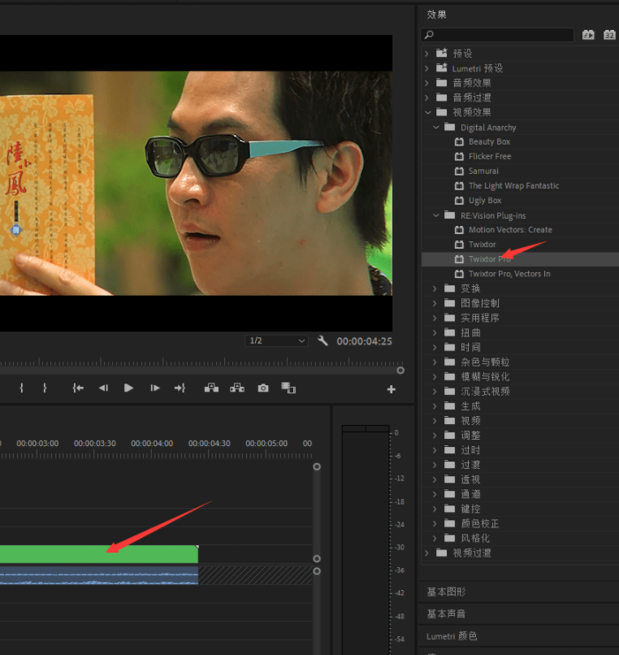Select the Samurai effect
The height and width of the screenshot is (655, 619).
pyautogui.click(x=483, y=171)
